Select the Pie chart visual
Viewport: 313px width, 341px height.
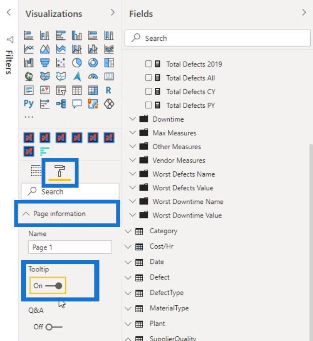pos(77,63)
